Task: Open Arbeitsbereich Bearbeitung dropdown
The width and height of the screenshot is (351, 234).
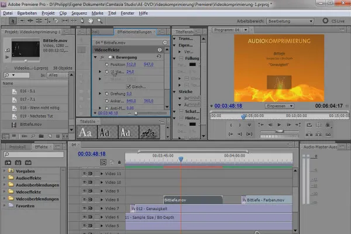Action: 290,21
